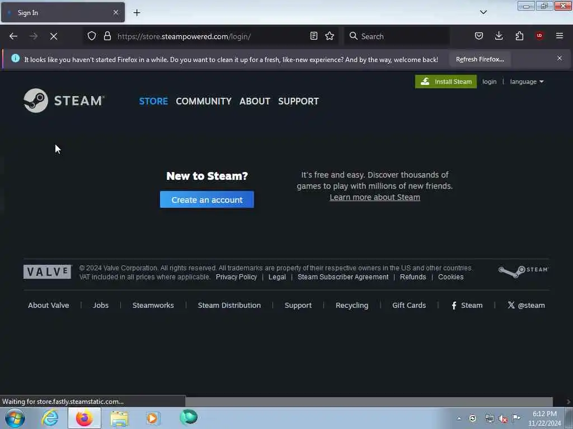Toggle reader view icon in address bar
Screen dimensions: 573x429
(313, 36)
